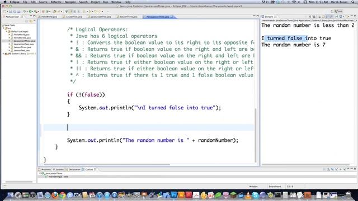The width and height of the screenshot is (358, 201).
Task: Click the Print toolbar icon
Action: click(x=18, y=11)
